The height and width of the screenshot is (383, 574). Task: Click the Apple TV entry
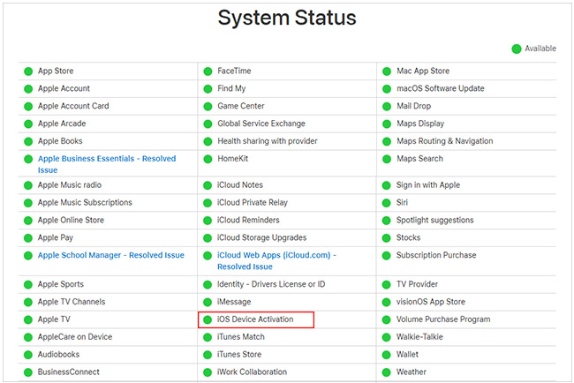click(x=54, y=319)
